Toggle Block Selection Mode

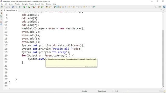(63, 7)
